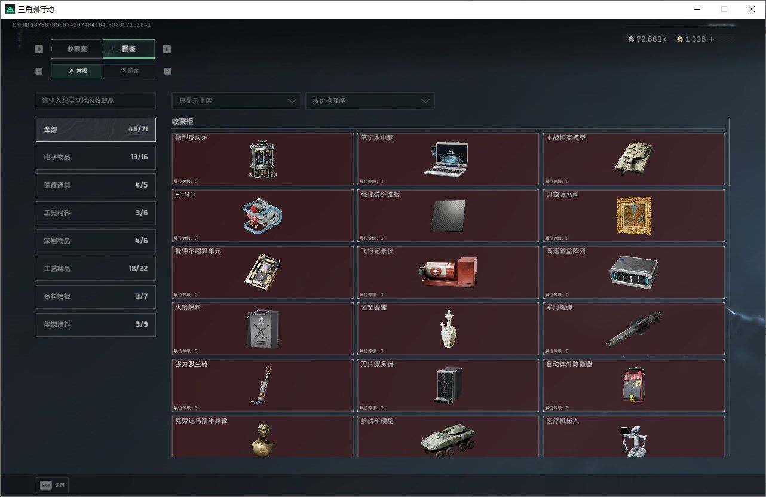766x497 pixels.
Task: Click the Esc 返回 back button
Action: point(53,486)
